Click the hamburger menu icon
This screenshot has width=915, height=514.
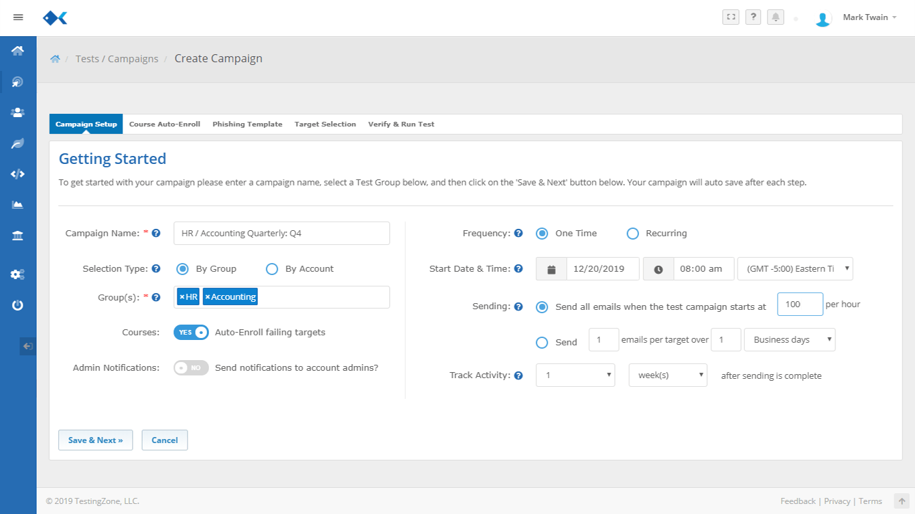(x=18, y=17)
